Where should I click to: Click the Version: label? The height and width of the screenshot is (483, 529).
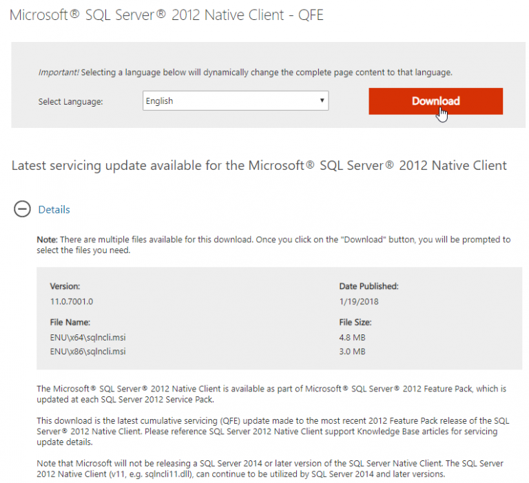[x=65, y=286]
